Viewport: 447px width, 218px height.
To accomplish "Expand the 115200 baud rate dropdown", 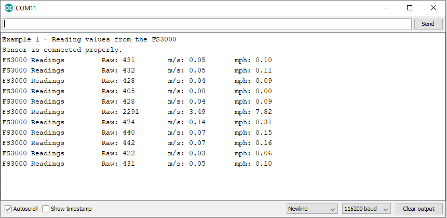I will [x=366, y=209].
